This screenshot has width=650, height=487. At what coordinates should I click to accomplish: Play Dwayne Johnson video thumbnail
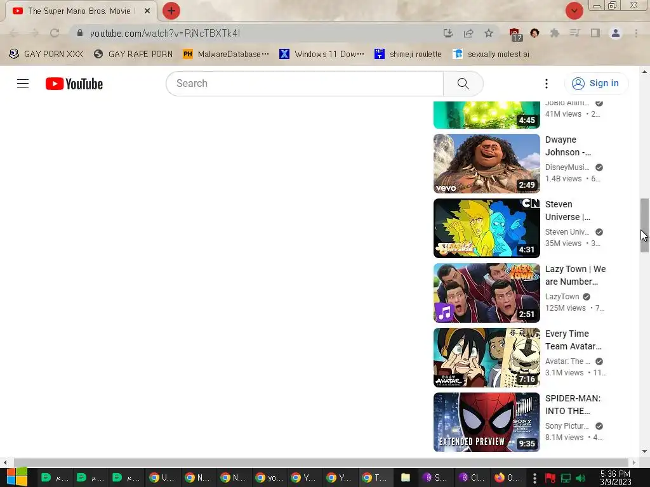tap(487, 164)
